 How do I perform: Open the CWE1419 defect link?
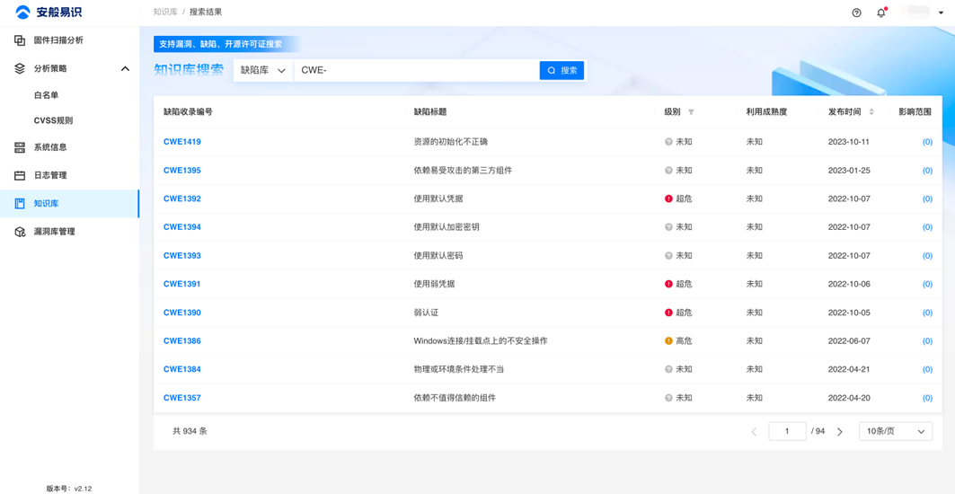(182, 142)
